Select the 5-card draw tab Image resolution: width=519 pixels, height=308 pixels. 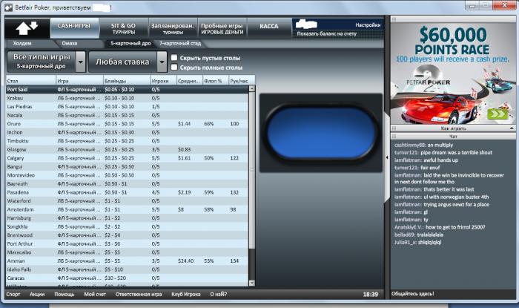point(130,43)
